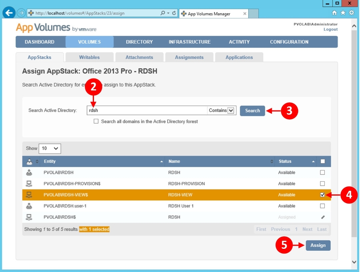This screenshot has width=360, height=272.
Task: Open the browser Home icon
Action: pos(334,13)
